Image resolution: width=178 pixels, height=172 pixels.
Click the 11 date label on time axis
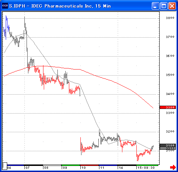[102, 168]
